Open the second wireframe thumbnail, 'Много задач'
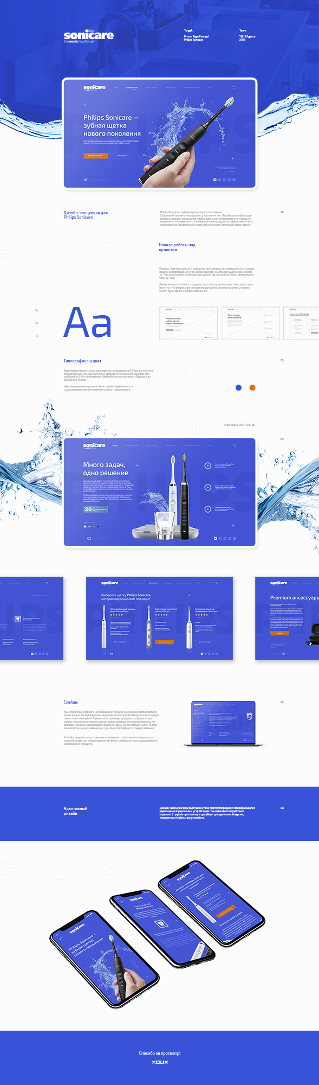Viewport: 319px width, 1085px height. pyautogui.click(x=251, y=323)
